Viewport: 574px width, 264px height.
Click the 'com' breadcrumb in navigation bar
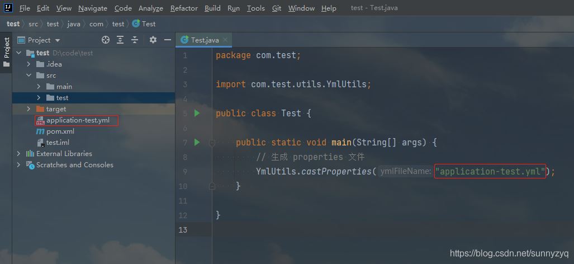(x=96, y=23)
